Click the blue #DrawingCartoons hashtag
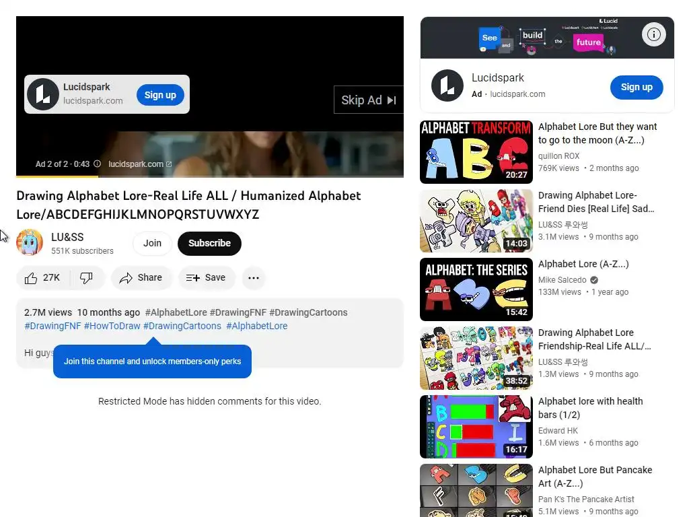The image size is (689, 517). coord(182,326)
